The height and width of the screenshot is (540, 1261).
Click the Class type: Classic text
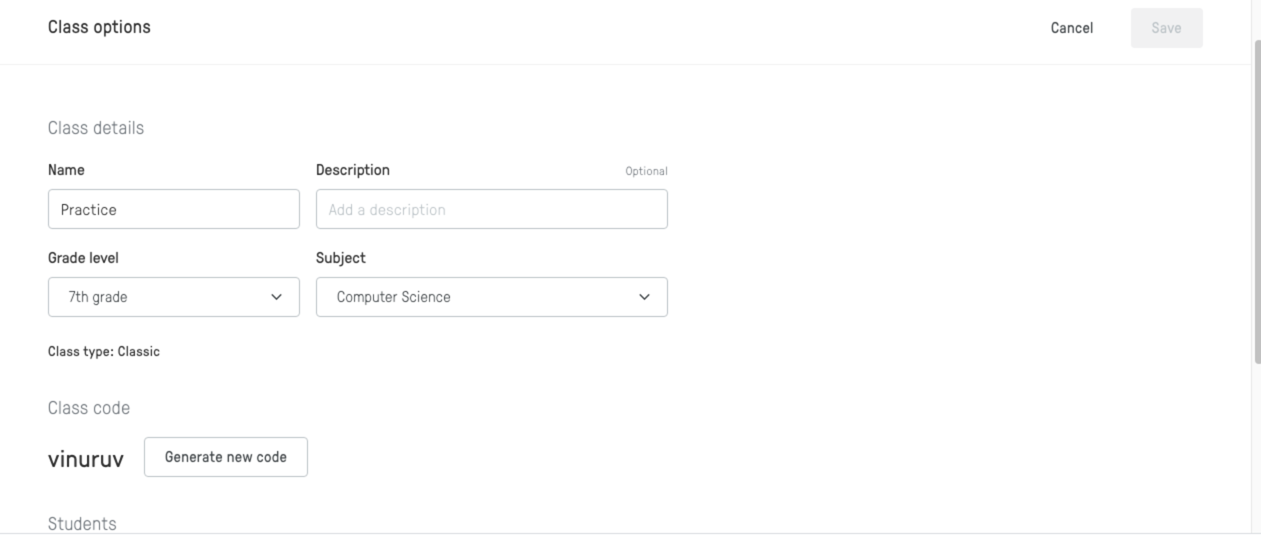tap(103, 352)
